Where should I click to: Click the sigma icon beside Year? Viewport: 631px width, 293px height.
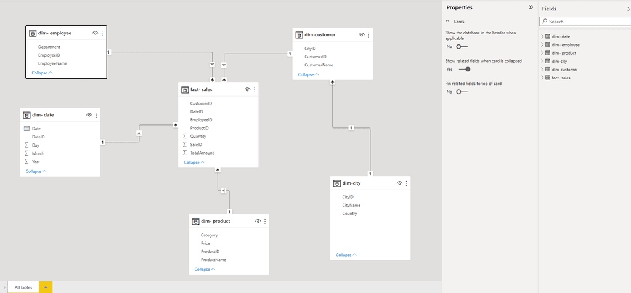[x=26, y=161]
